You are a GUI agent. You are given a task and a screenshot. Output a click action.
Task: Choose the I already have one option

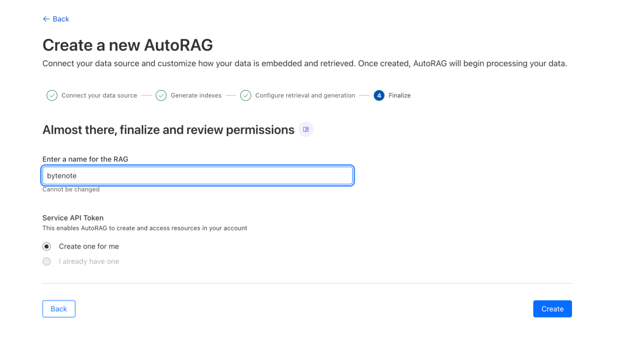(46, 261)
